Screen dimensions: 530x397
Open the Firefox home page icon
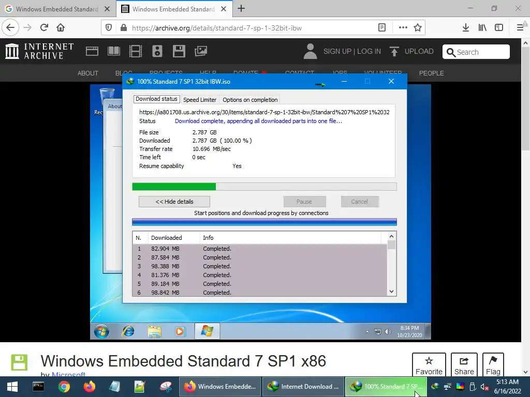61,27
